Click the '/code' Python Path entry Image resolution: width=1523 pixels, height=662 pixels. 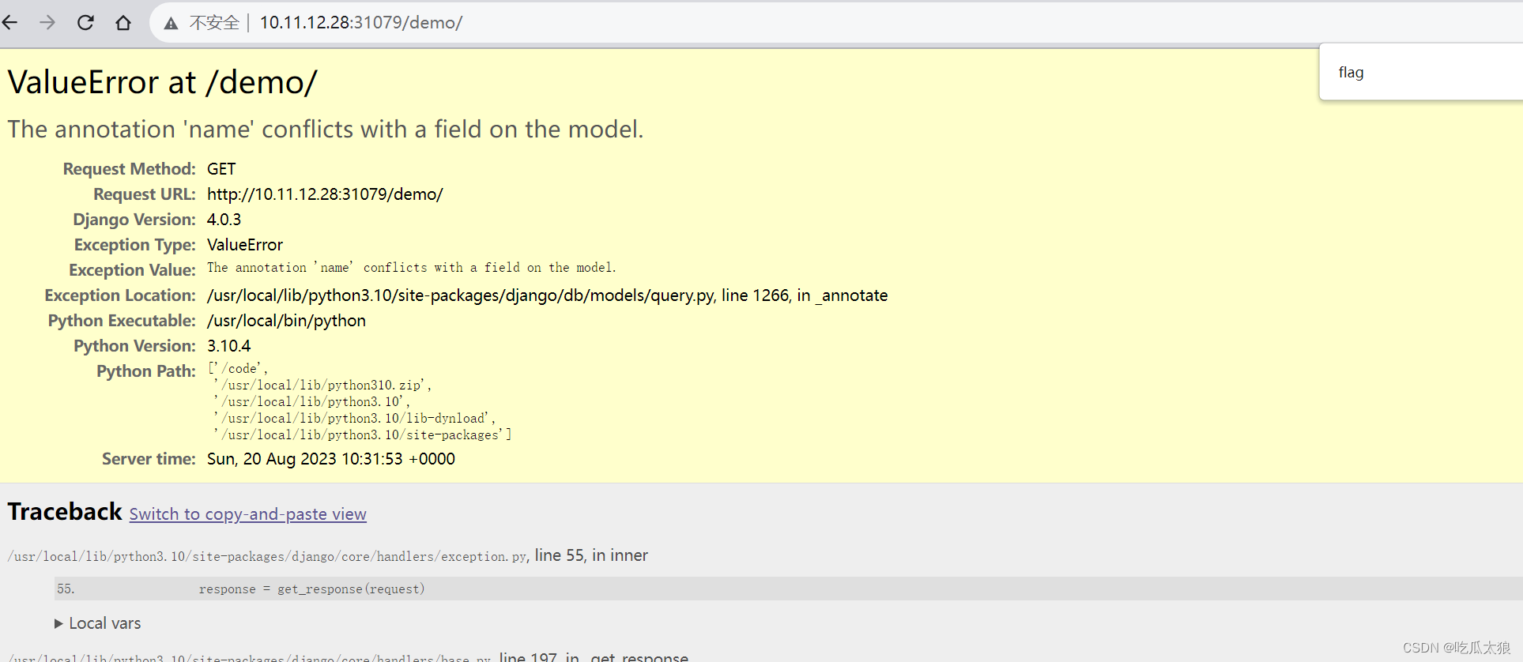238,368
